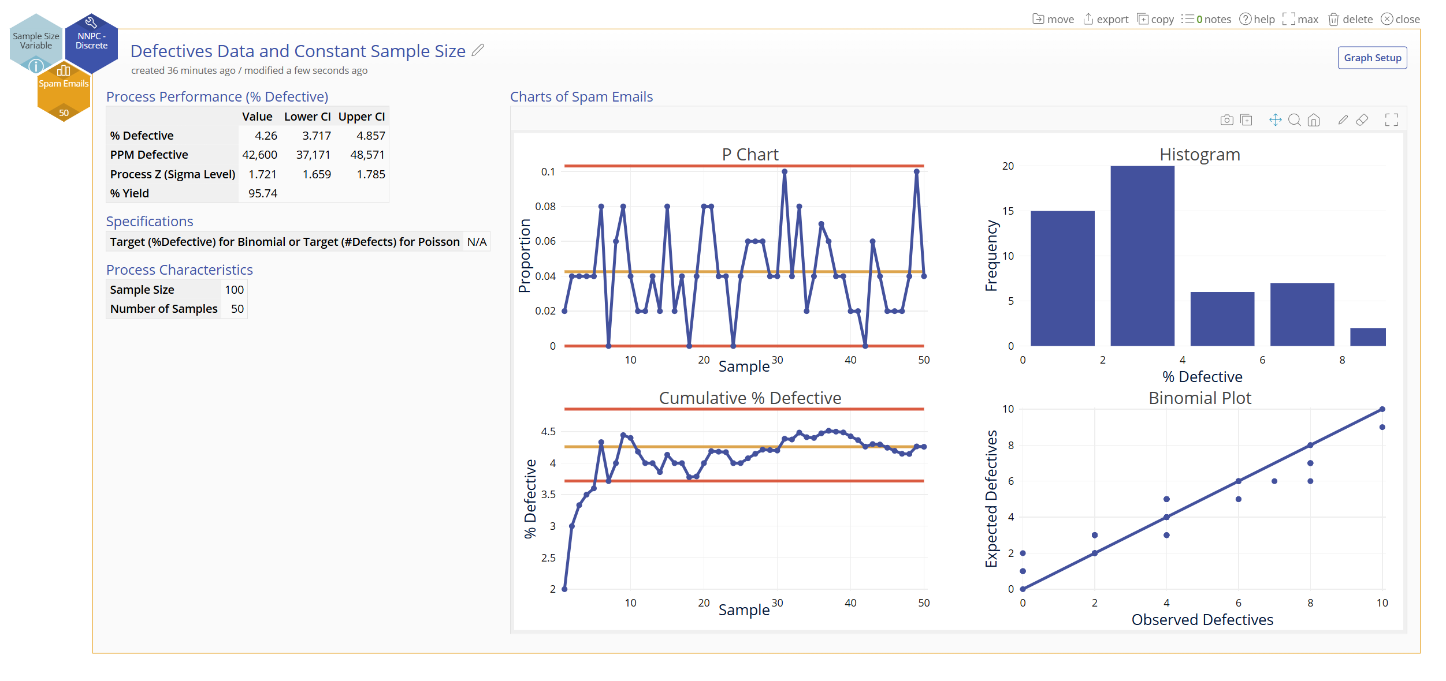The width and height of the screenshot is (1446, 681).
Task: Click the camera snapshot icon on chart toolbar
Action: (x=1226, y=120)
